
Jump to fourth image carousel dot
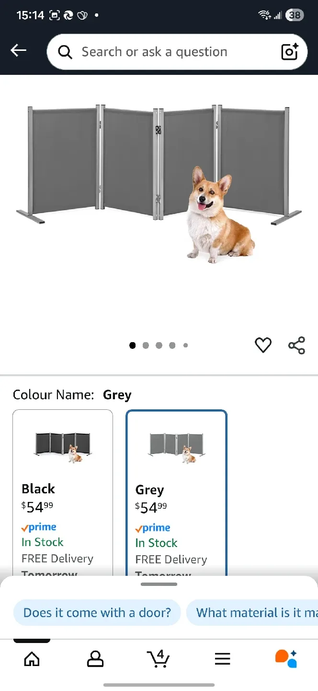click(x=172, y=345)
